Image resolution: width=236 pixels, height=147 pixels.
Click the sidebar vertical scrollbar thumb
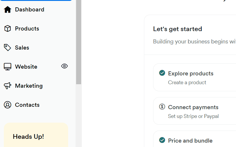(x=78, y=42)
